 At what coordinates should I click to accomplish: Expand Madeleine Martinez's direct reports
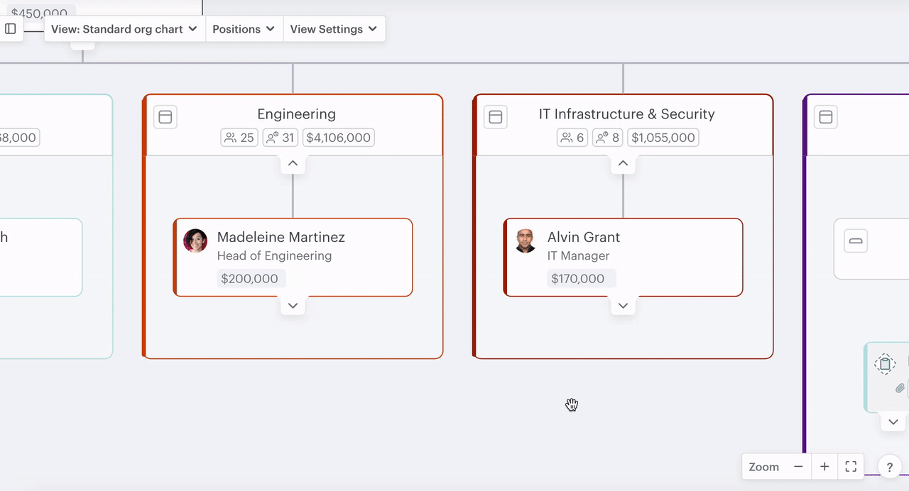coord(293,305)
